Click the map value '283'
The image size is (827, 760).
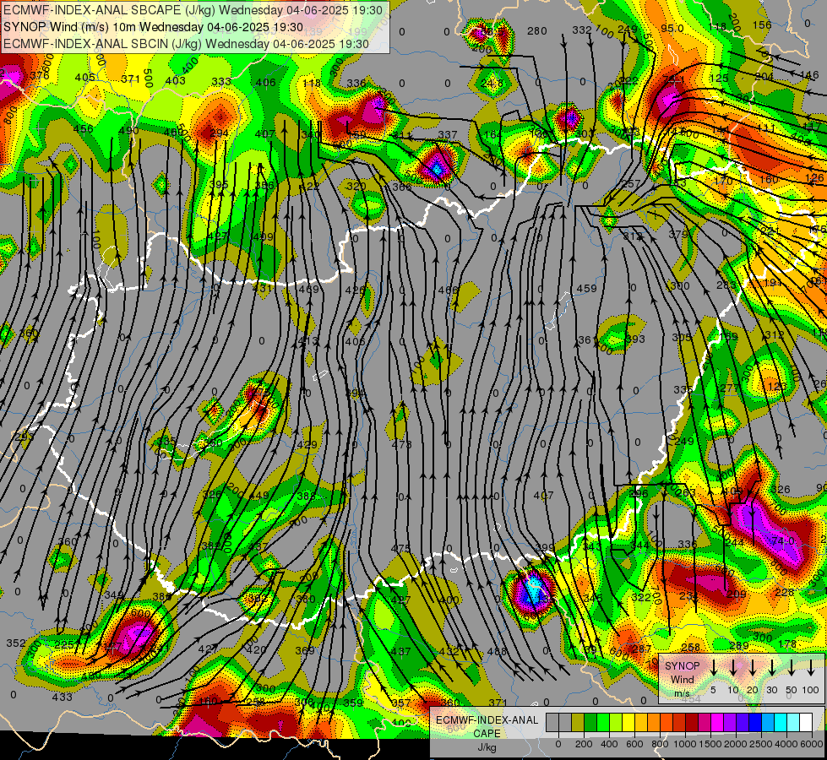[x=726, y=285]
